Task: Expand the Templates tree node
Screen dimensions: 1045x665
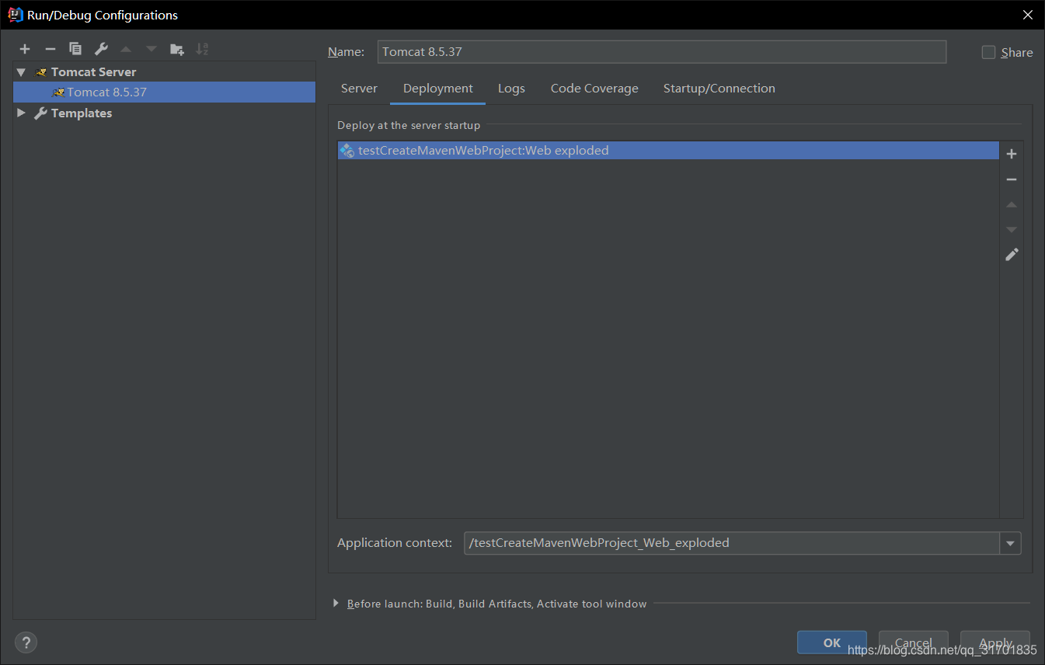Action: (21, 113)
